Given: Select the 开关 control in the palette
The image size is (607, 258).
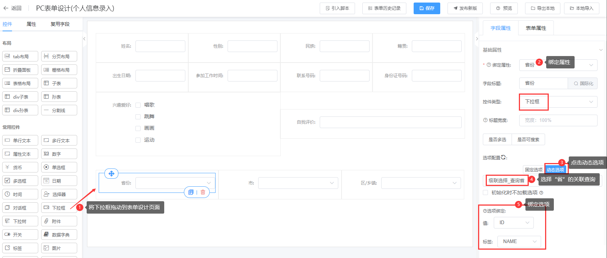Looking at the screenshot, I should pyautogui.click(x=20, y=235).
